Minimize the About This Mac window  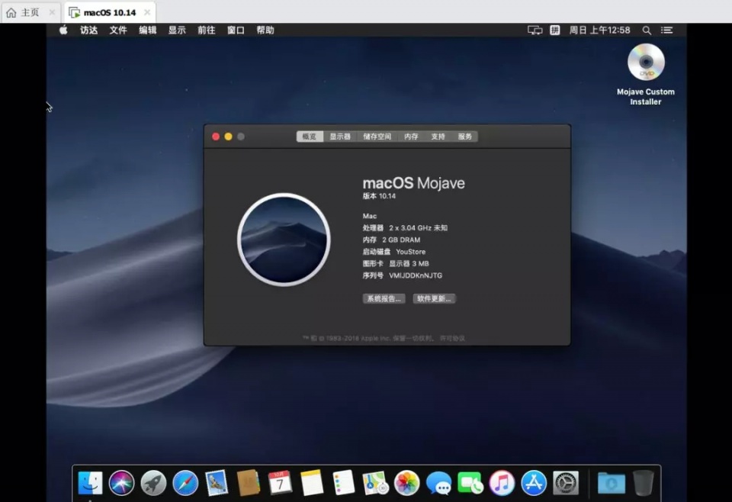click(x=228, y=137)
